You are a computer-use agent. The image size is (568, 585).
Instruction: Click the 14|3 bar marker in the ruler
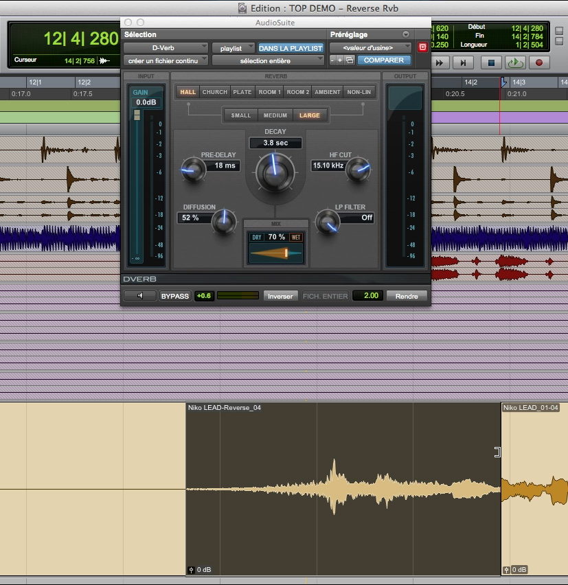pyautogui.click(x=519, y=82)
